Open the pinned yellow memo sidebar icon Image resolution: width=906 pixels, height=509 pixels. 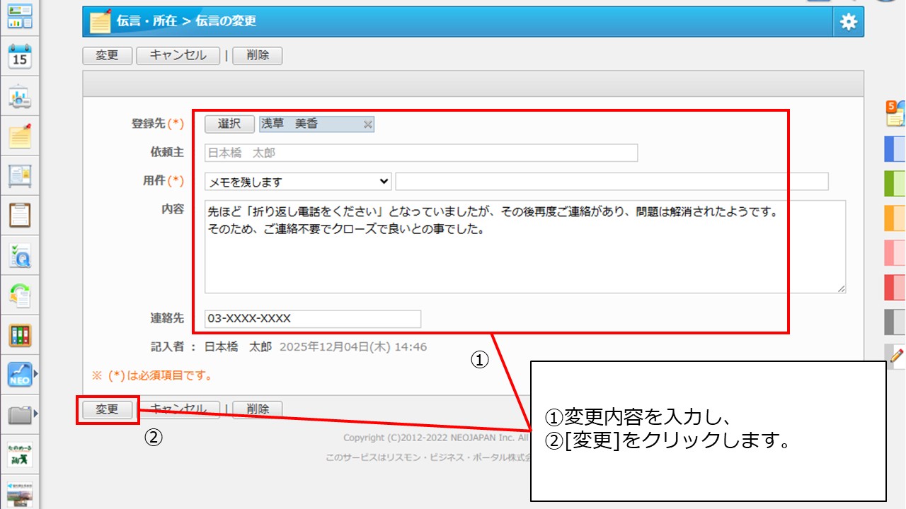pyautogui.click(x=20, y=136)
